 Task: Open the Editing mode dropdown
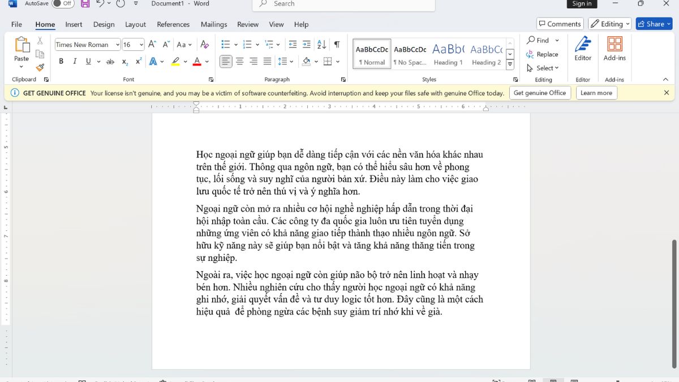click(x=610, y=24)
